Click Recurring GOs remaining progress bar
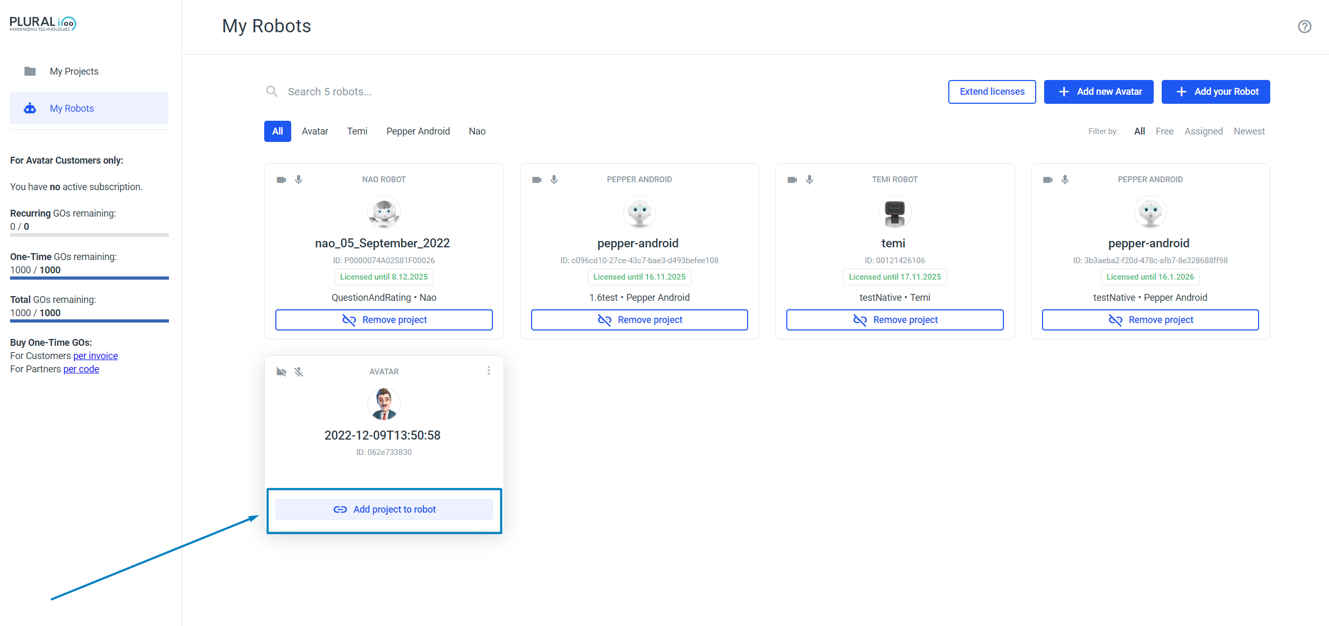The width and height of the screenshot is (1329, 626). click(x=89, y=235)
